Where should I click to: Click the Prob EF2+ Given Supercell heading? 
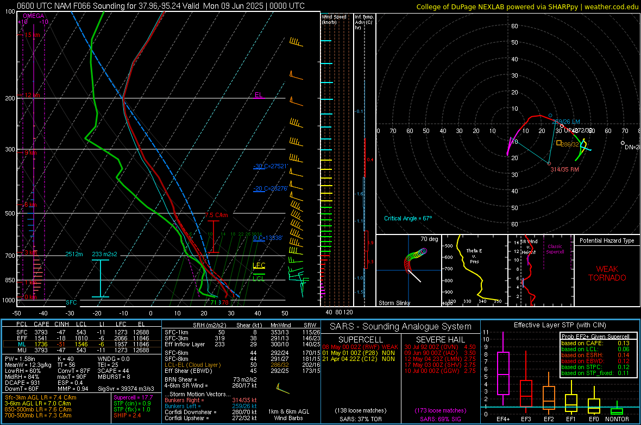click(x=595, y=337)
